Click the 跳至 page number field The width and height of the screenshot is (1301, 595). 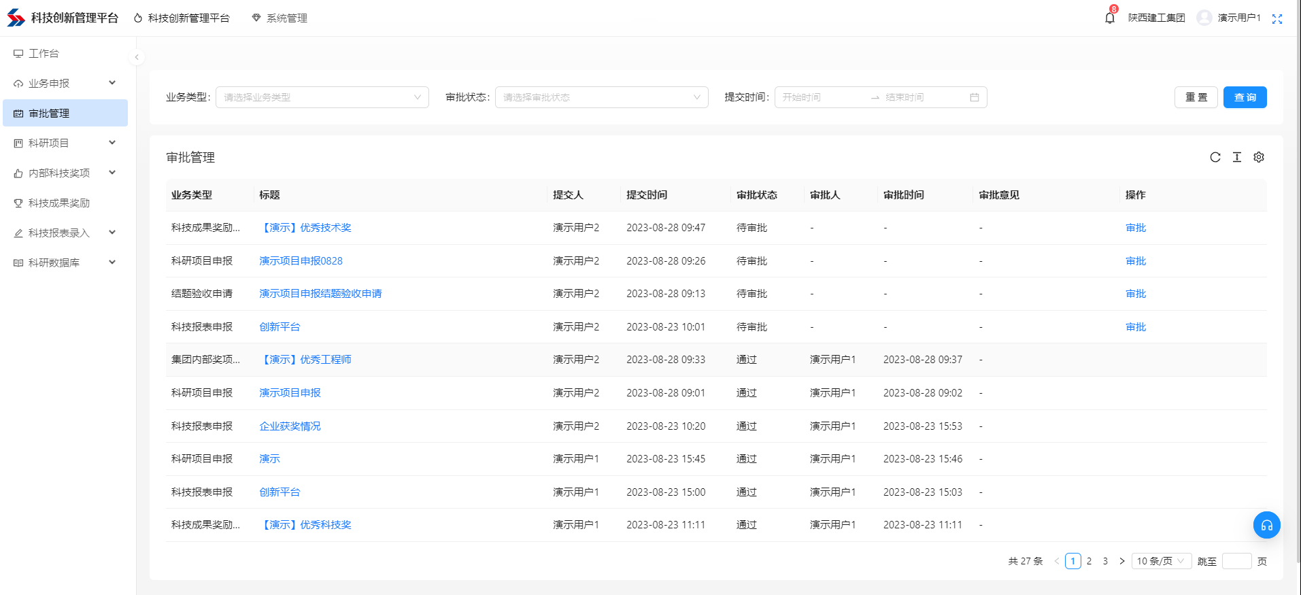[x=1236, y=561]
